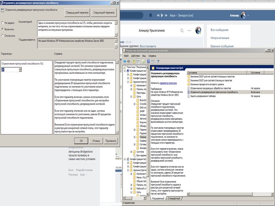
Task: Select the SNMP tree folder
Action: [x=141, y=111]
